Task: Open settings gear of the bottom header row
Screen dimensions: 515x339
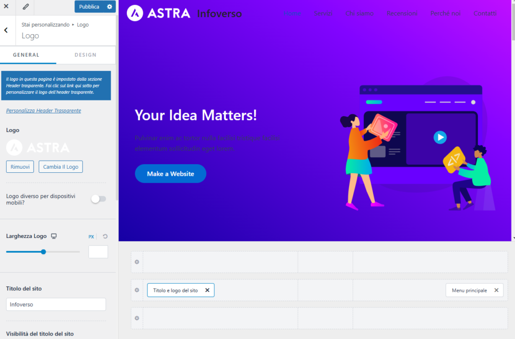Action: click(x=137, y=318)
